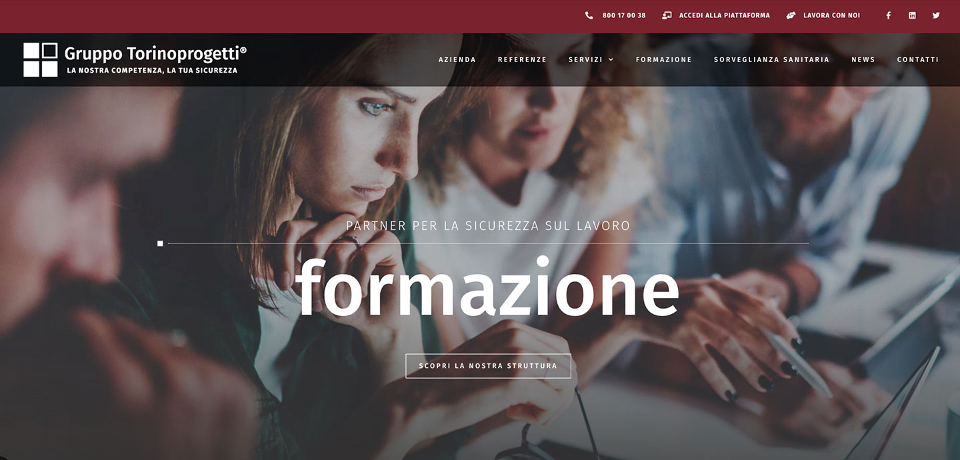960x460 pixels.
Task: Click the 800 17 00 38 phone number
Action: click(x=624, y=15)
